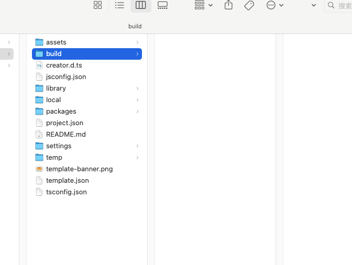Click the README.md file

tap(65, 135)
